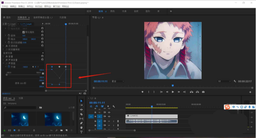Select the Selection arrow tool
256x138 pixels.
(x=81, y=101)
